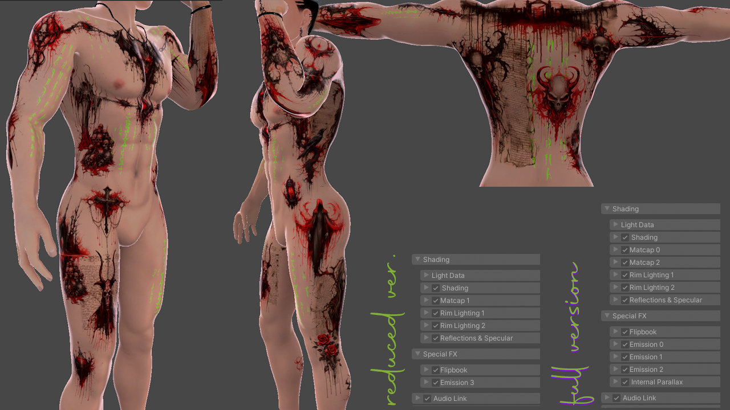Toggle Rim Lighting 1 checkbox in reduced version panel

click(436, 313)
